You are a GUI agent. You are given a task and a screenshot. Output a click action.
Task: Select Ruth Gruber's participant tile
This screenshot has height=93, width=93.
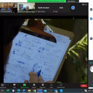(x=44, y=8)
